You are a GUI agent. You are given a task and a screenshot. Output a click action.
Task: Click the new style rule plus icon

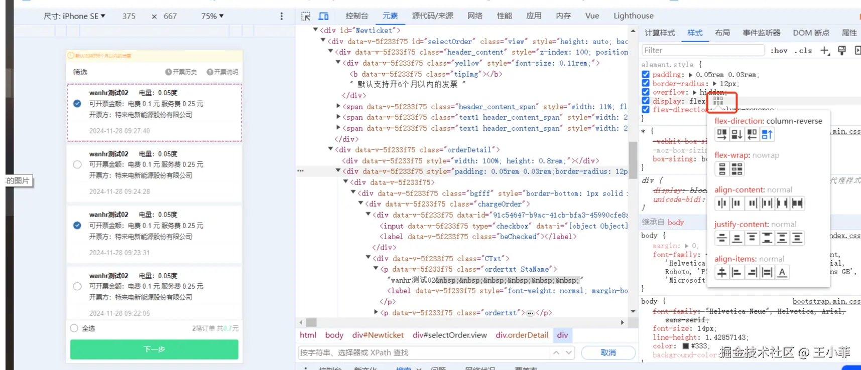point(824,50)
